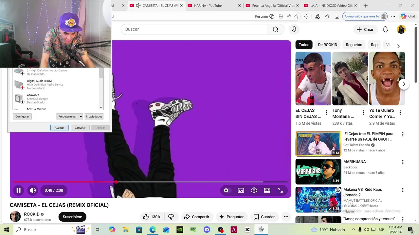Focus the YouTube Buscar search field

[194, 29]
